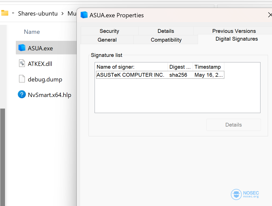Click the Shares-ubuntu breadcrumb

(x=38, y=13)
